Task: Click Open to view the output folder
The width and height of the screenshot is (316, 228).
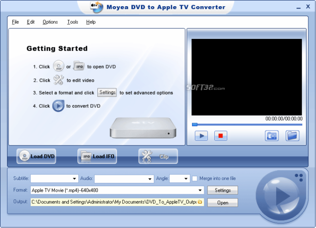Action: click(222, 203)
